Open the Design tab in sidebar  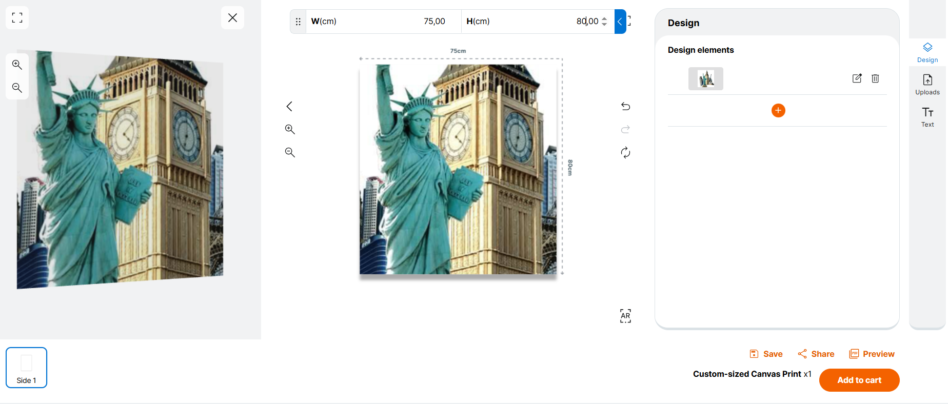[927, 53]
